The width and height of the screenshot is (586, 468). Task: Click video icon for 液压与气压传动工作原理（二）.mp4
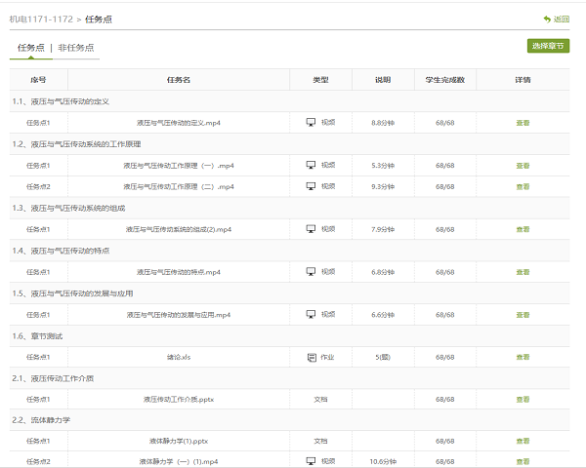pos(312,186)
